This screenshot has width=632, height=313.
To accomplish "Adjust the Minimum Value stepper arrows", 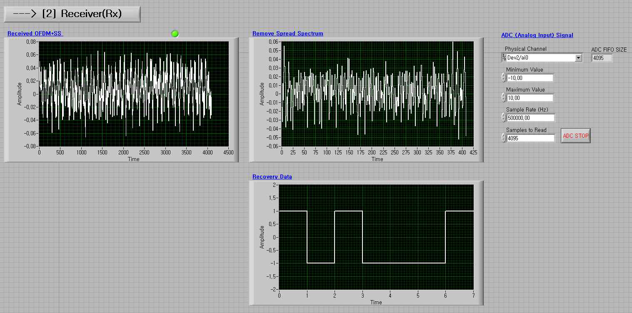I will 504,78.
